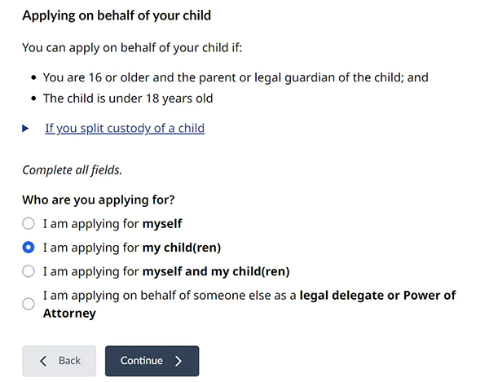Viewport: 489px width, 382px height.
Task: Proceed with the Continue button
Action: point(152,361)
